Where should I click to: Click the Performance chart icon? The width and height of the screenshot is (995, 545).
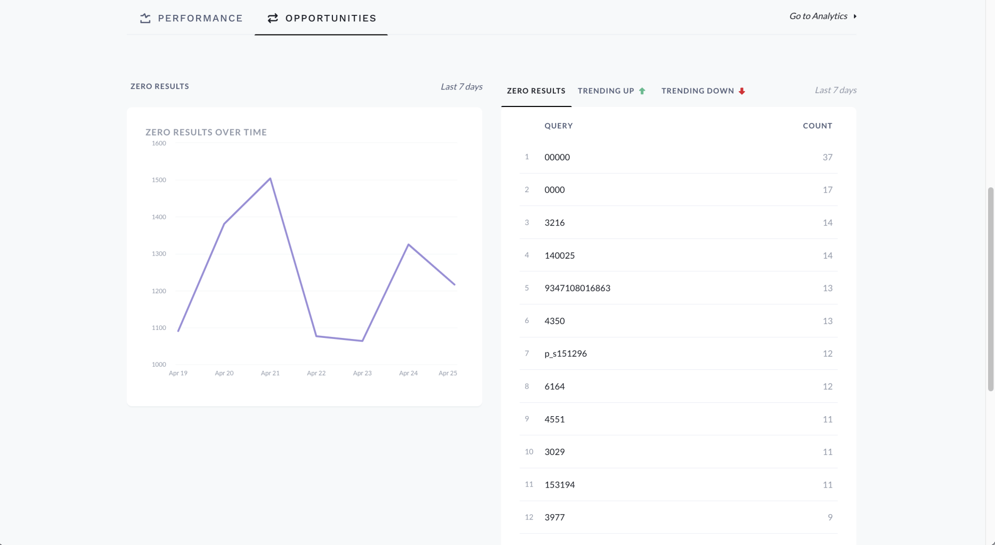[x=145, y=18]
